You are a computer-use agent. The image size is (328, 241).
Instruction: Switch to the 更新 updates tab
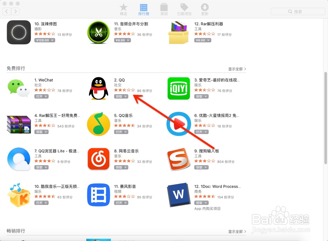[205, 10]
